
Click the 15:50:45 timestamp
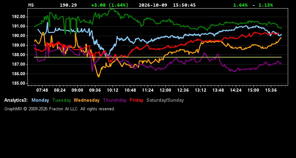[x=184, y=5]
